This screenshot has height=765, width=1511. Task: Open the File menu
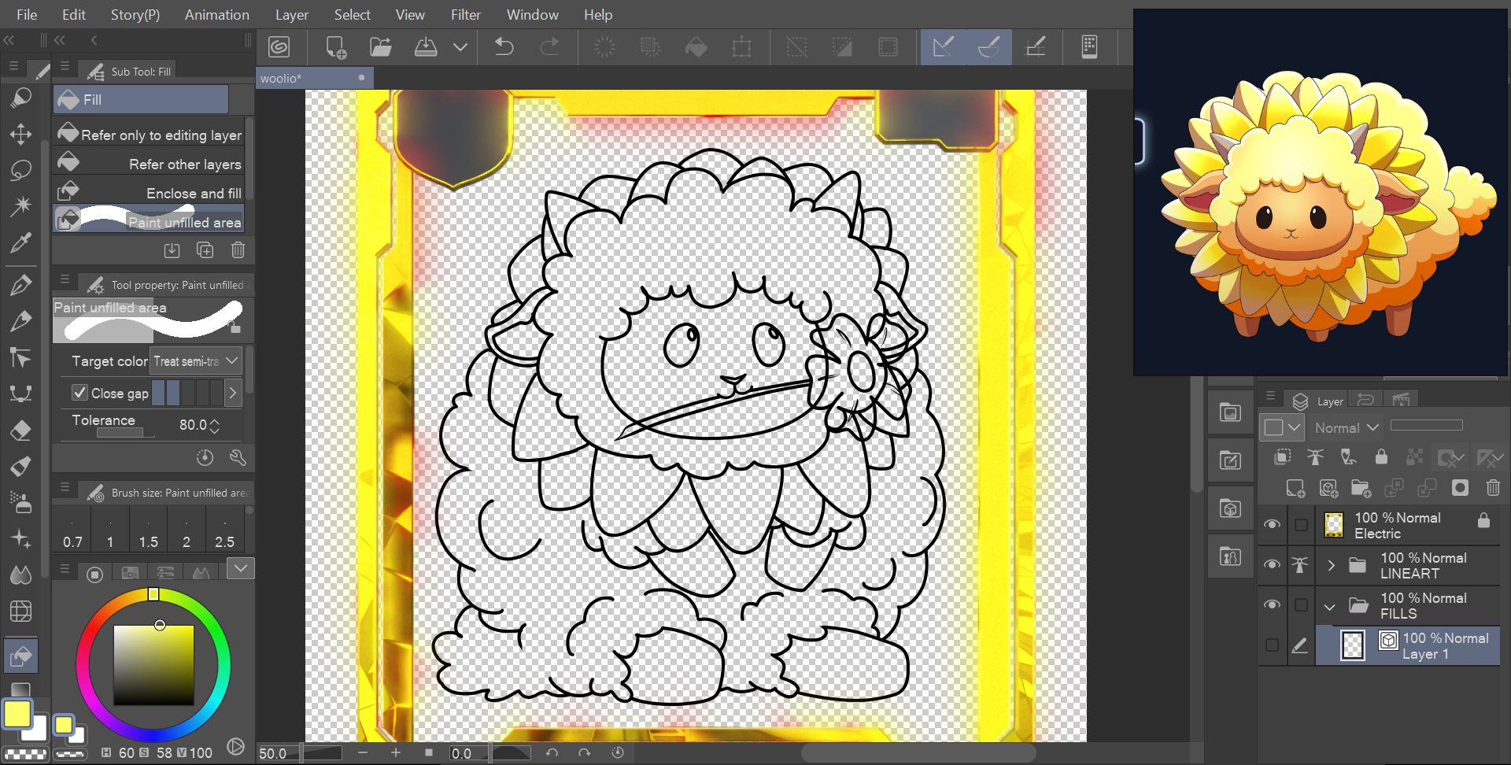(x=26, y=15)
